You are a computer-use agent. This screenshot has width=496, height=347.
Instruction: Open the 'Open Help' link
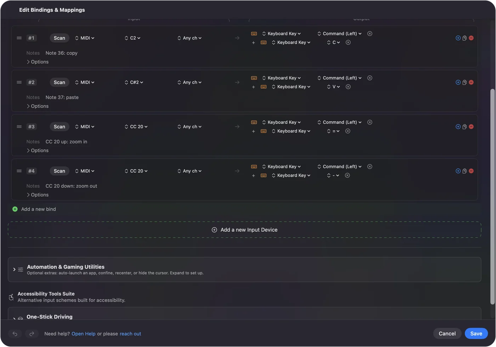(x=84, y=334)
